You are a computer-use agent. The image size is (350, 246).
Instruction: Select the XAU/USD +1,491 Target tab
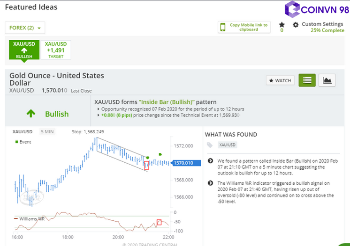[56, 50]
